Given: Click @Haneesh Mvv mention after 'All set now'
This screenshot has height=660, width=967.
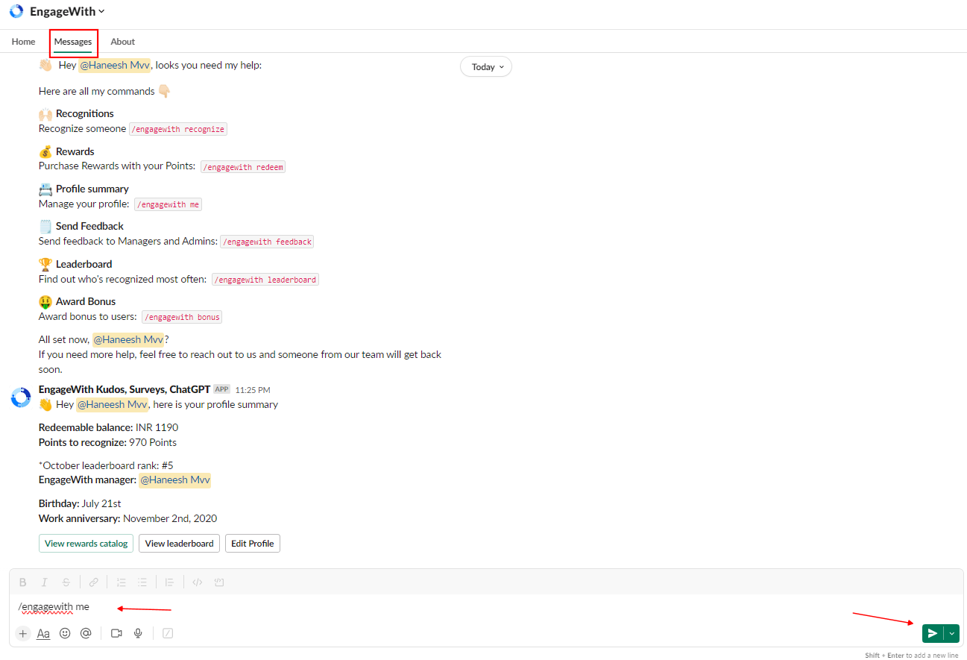Looking at the screenshot, I should (x=128, y=339).
